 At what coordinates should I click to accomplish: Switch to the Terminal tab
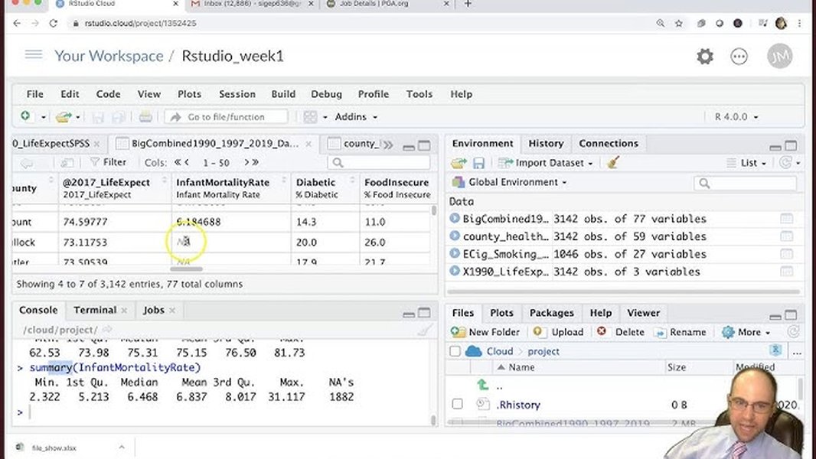95,310
